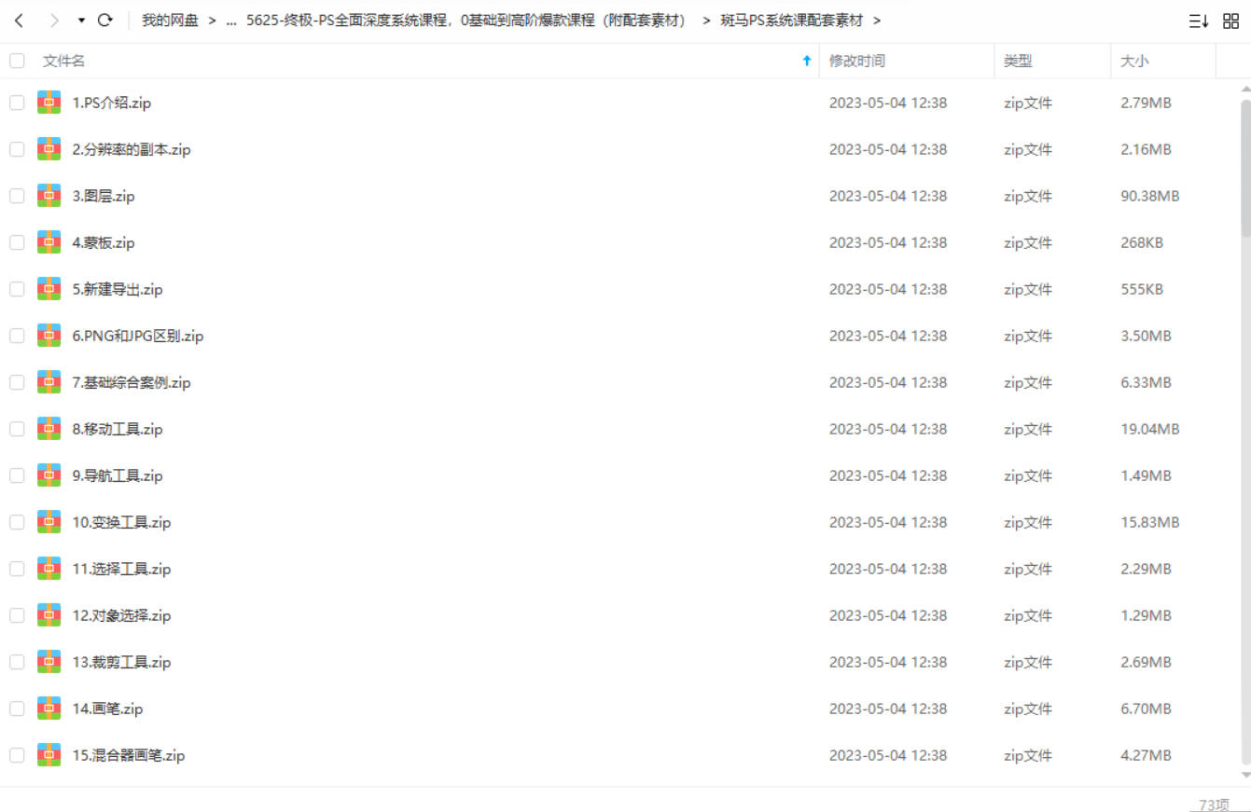This screenshot has width=1251, height=812.
Task: Sort by 大小 column header
Action: pyautogui.click(x=1134, y=61)
